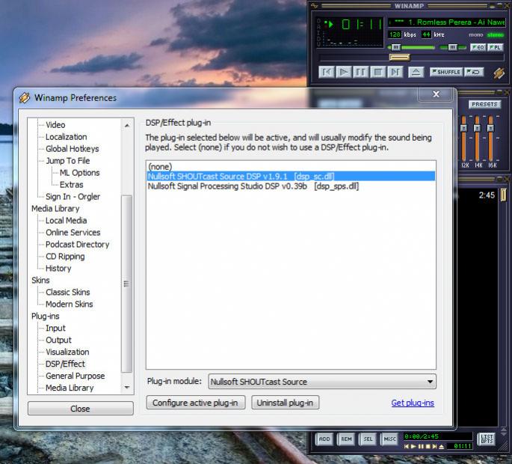Toggle Repeat mode next to Shuffle

point(474,72)
